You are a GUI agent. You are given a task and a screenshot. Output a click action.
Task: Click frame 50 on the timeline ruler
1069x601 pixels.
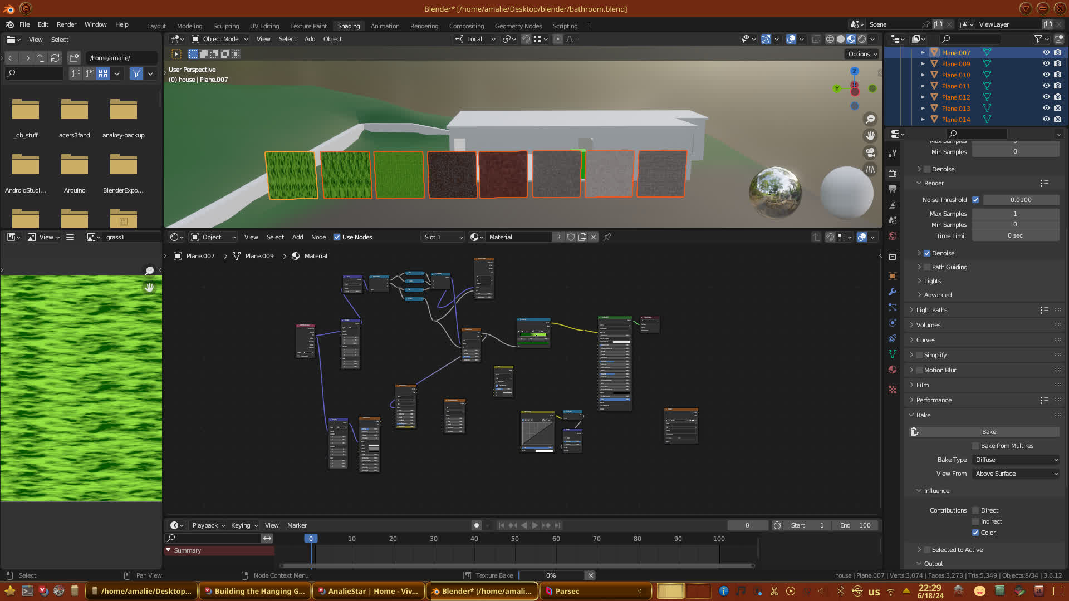point(515,539)
